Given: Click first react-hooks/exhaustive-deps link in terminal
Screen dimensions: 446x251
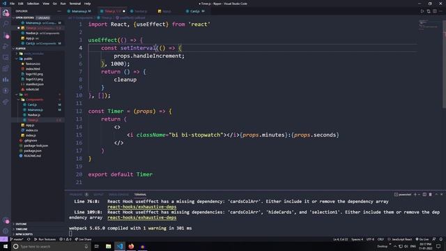Looking at the screenshot, I should pos(142,207).
